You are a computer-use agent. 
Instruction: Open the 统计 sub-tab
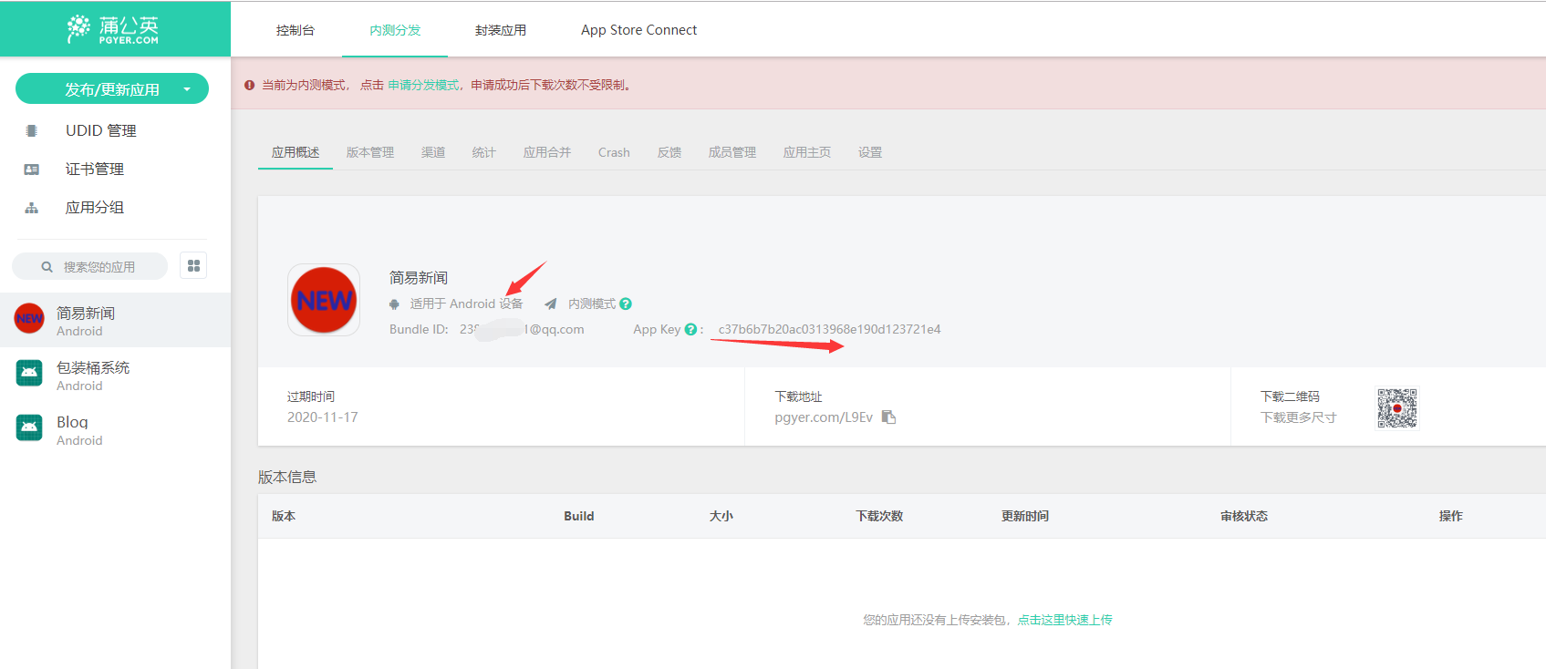[x=483, y=152]
